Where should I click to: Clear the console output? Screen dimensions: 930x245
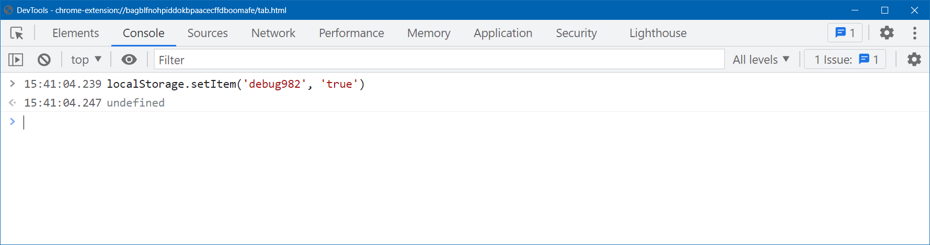(44, 60)
